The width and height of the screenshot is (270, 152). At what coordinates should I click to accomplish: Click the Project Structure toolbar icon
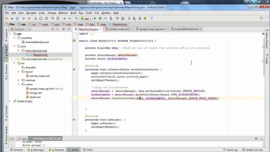(123, 19)
